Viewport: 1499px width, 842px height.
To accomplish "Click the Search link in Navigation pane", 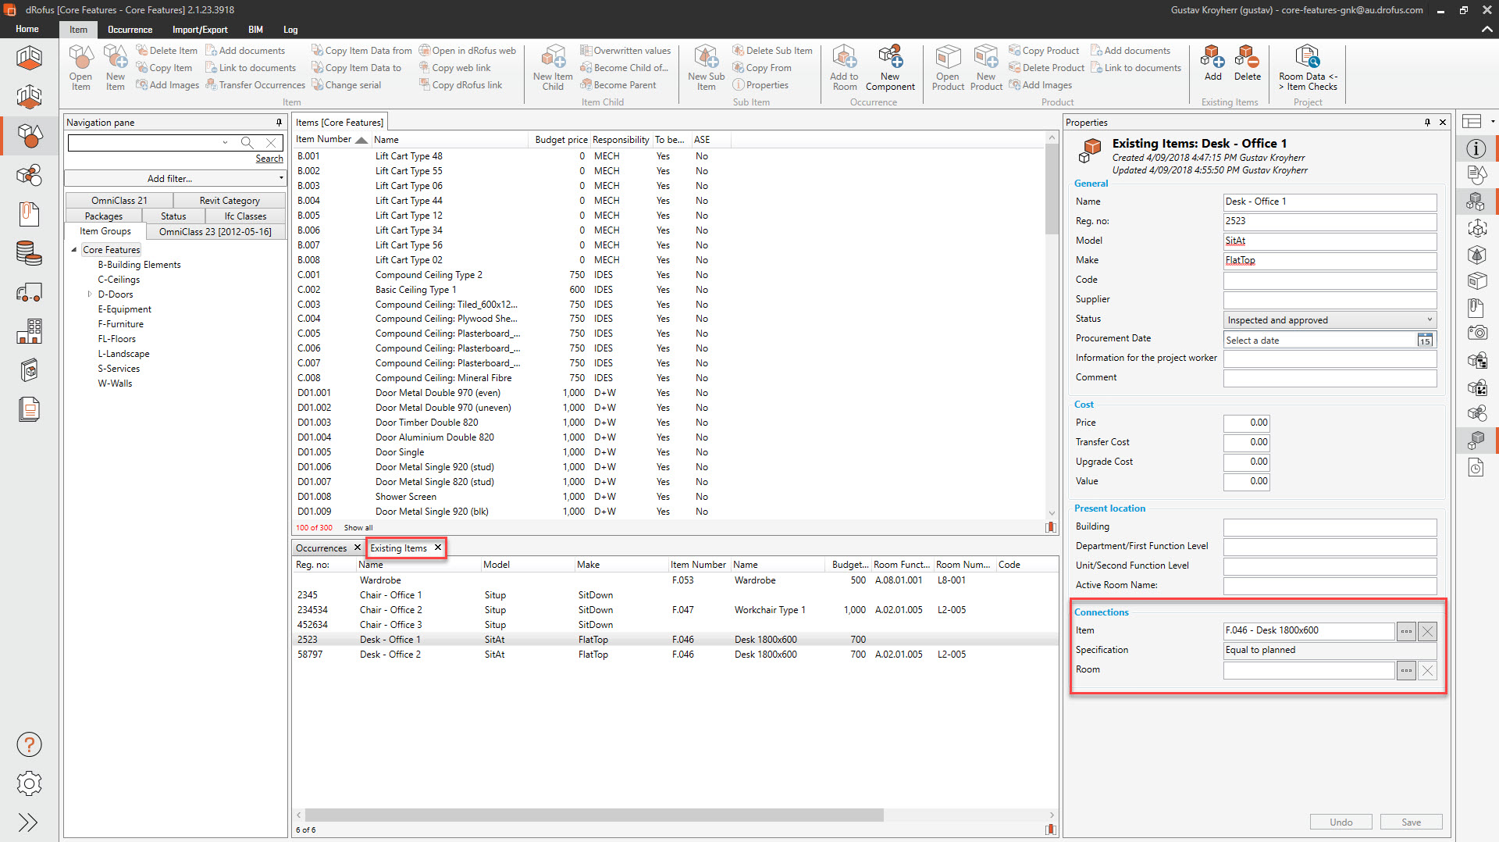I will point(269,159).
